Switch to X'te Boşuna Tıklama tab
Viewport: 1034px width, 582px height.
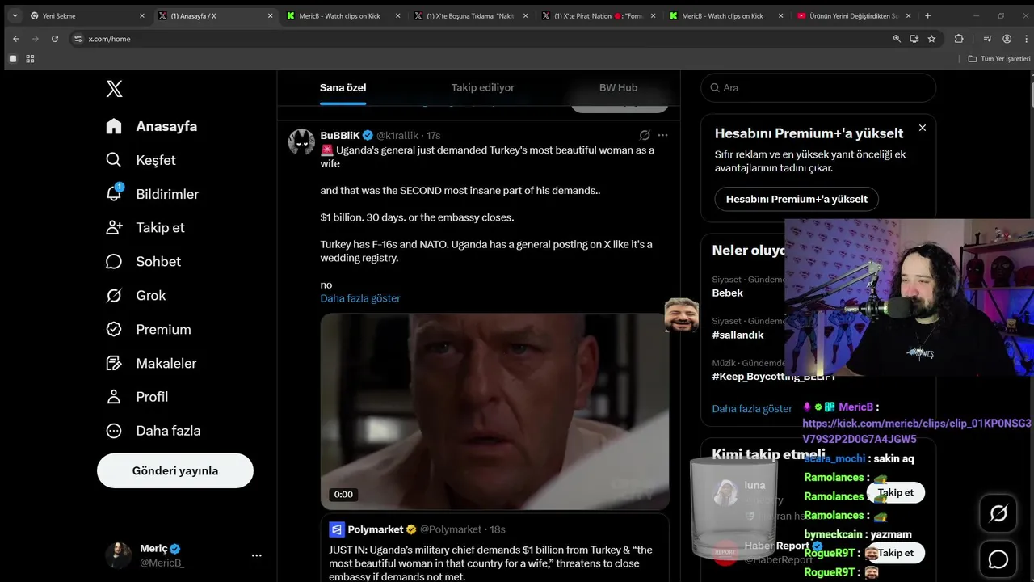tap(470, 15)
